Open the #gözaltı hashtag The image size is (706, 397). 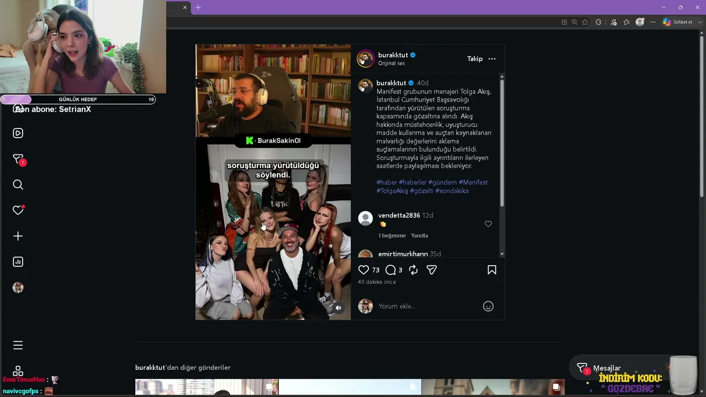(x=421, y=191)
